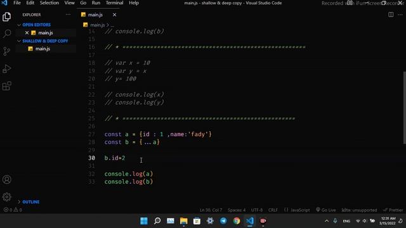
Task: Collapse the Open Editors section
Action: coord(36,25)
